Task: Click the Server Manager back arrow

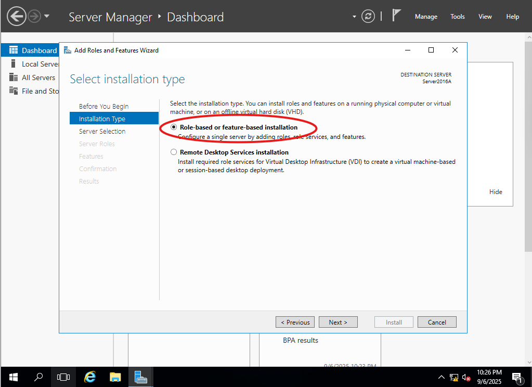Action: point(16,16)
